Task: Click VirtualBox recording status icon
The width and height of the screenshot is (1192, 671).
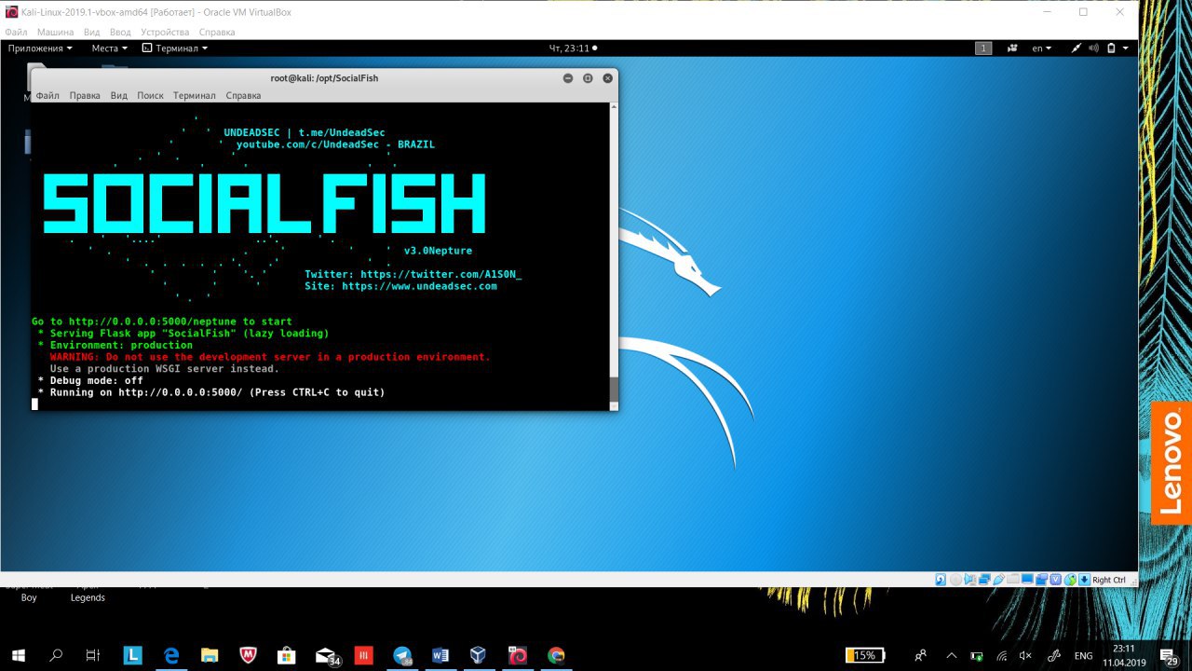Action: pyautogui.click(x=1042, y=580)
